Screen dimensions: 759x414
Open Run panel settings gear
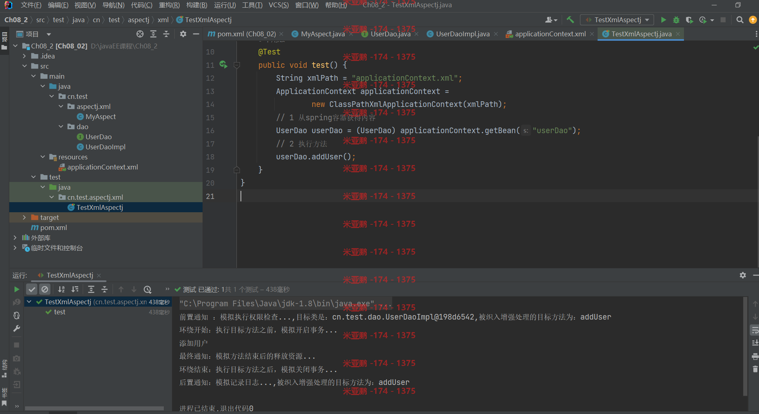tap(743, 275)
